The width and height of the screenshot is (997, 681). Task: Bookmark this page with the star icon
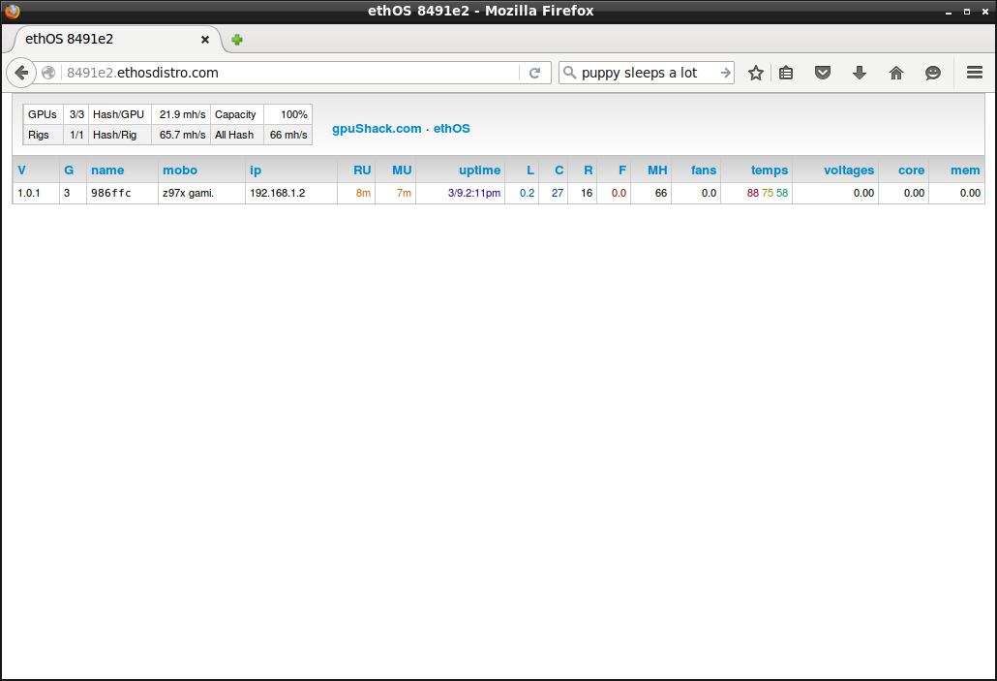pos(755,73)
